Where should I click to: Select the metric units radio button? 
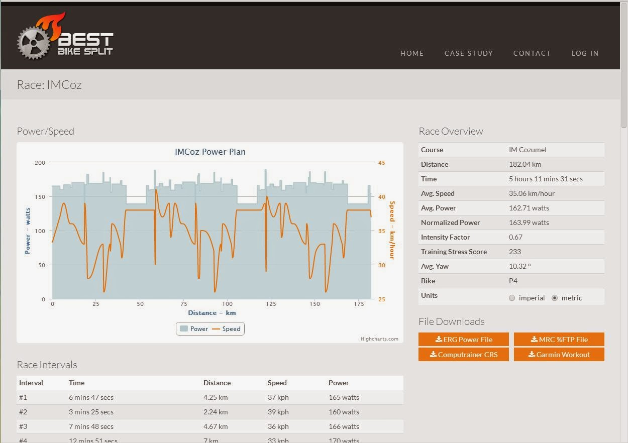[555, 298]
